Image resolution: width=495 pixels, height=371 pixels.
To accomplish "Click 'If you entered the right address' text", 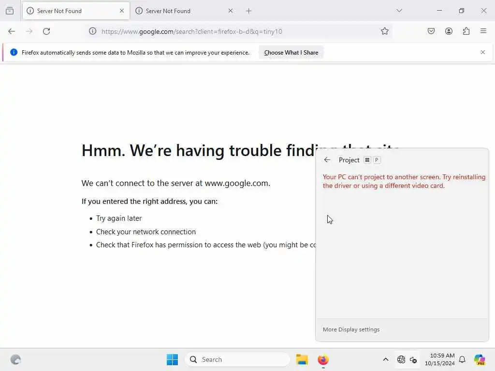I will pyautogui.click(x=149, y=201).
